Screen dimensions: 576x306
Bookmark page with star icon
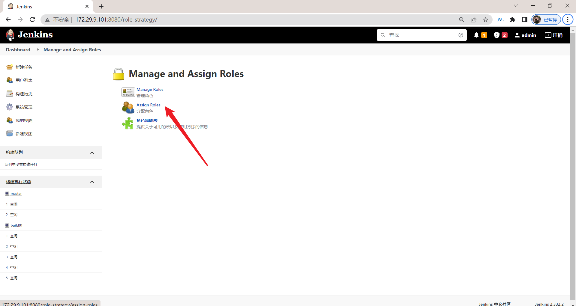click(486, 20)
